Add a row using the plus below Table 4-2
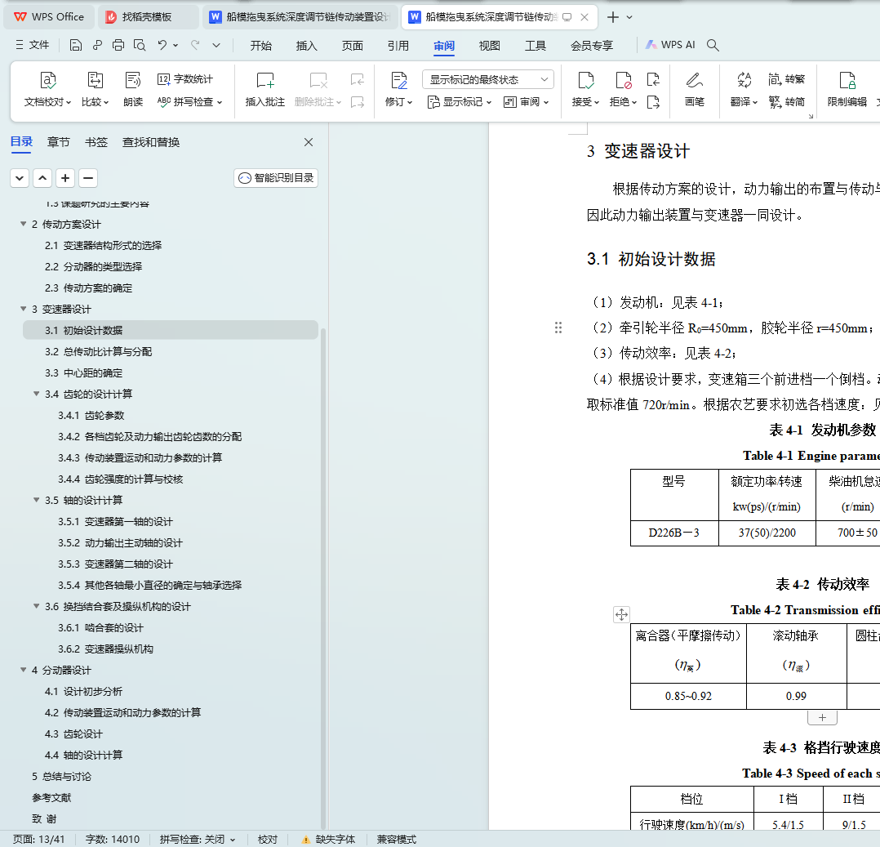Image resolution: width=880 pixels, height=847 pixels. pyautogui.click(x=822, y=717)
